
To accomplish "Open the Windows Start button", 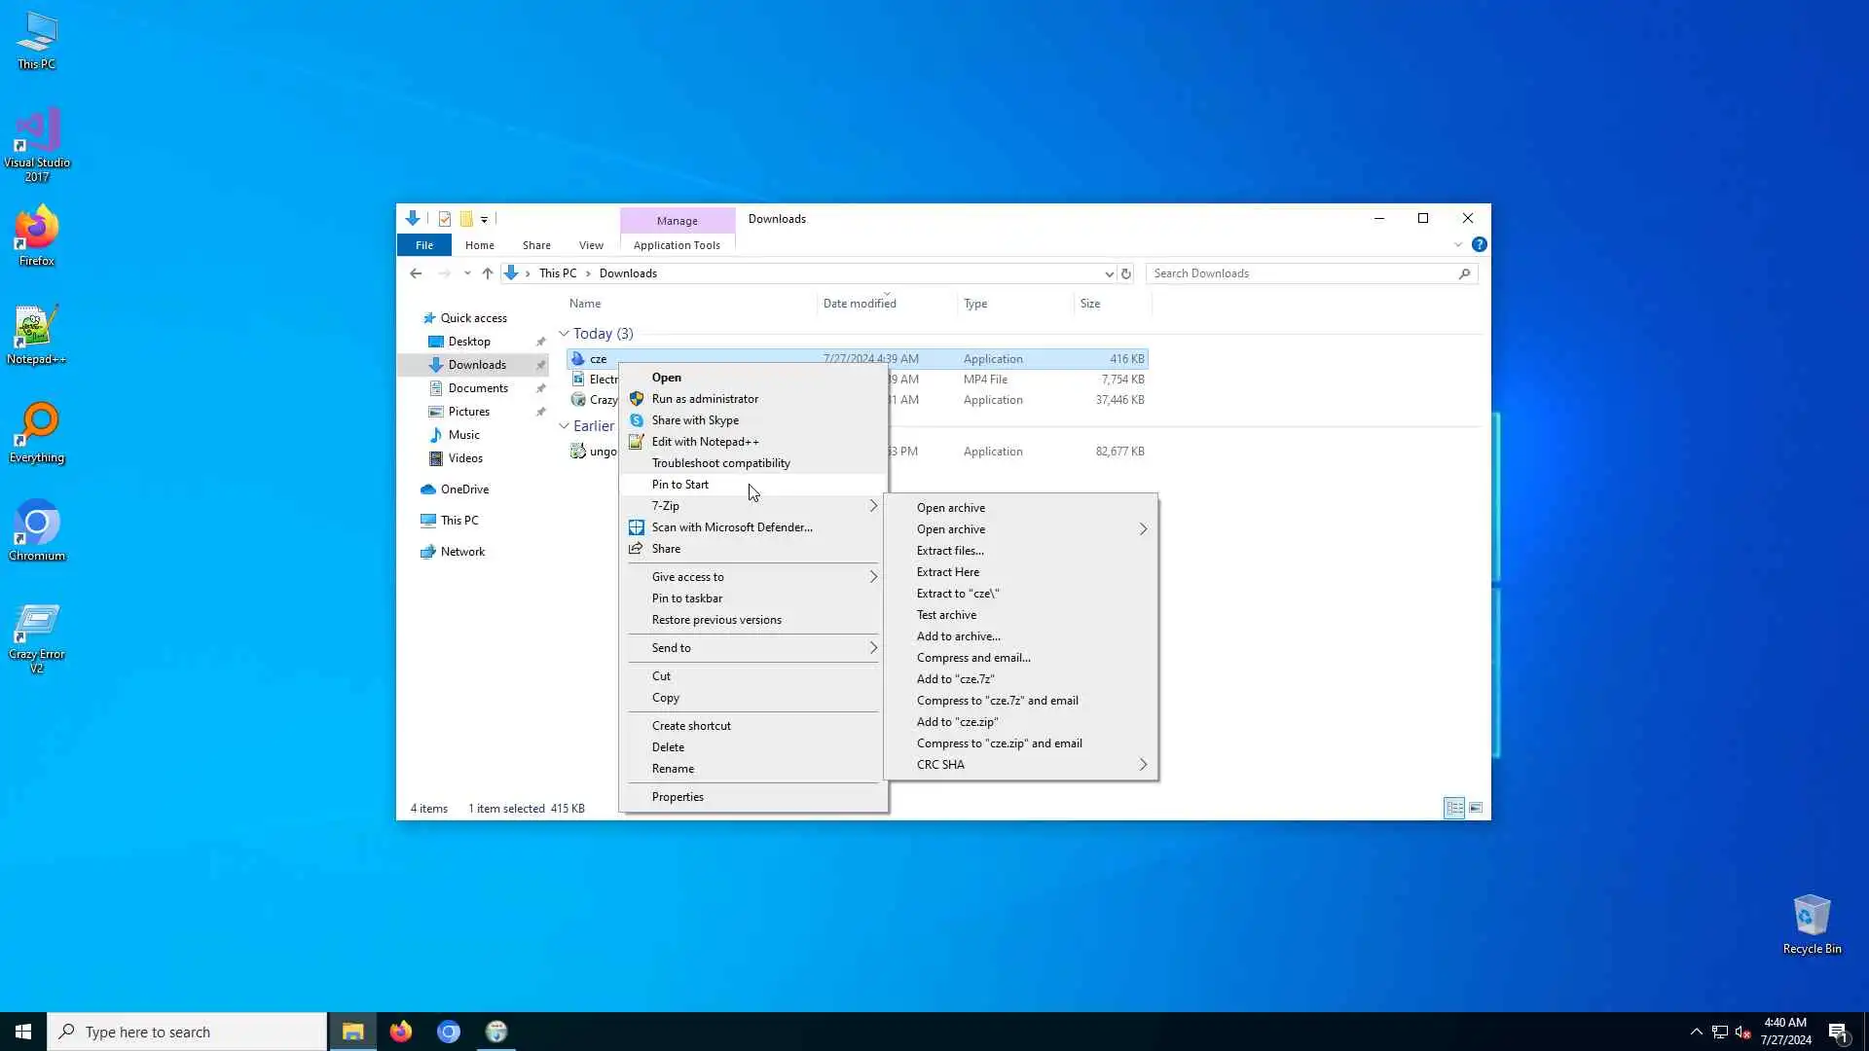I will pos(23,1032).
